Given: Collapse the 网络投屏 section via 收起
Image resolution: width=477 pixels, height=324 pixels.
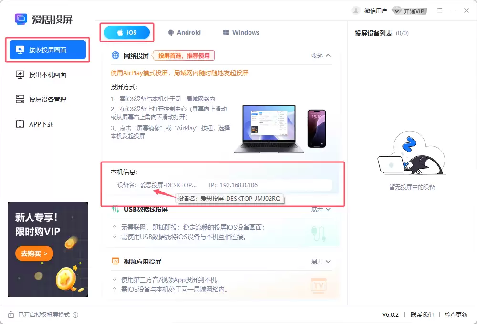Looking at the screenshot, I should (320, 55).
